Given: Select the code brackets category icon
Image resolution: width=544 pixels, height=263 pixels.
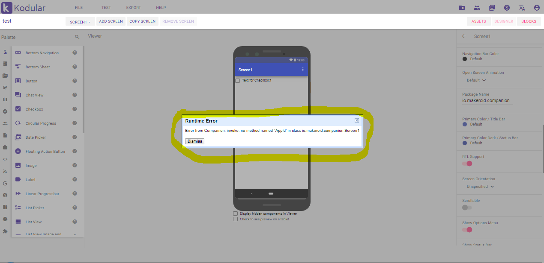Looking at the screenshot, I should click(x=5, y=159).
